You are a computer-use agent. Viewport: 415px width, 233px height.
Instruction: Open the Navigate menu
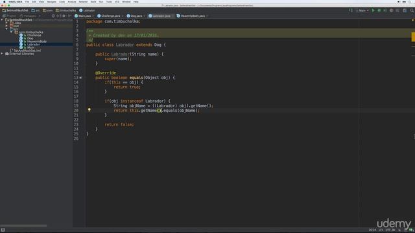[52, 1]
